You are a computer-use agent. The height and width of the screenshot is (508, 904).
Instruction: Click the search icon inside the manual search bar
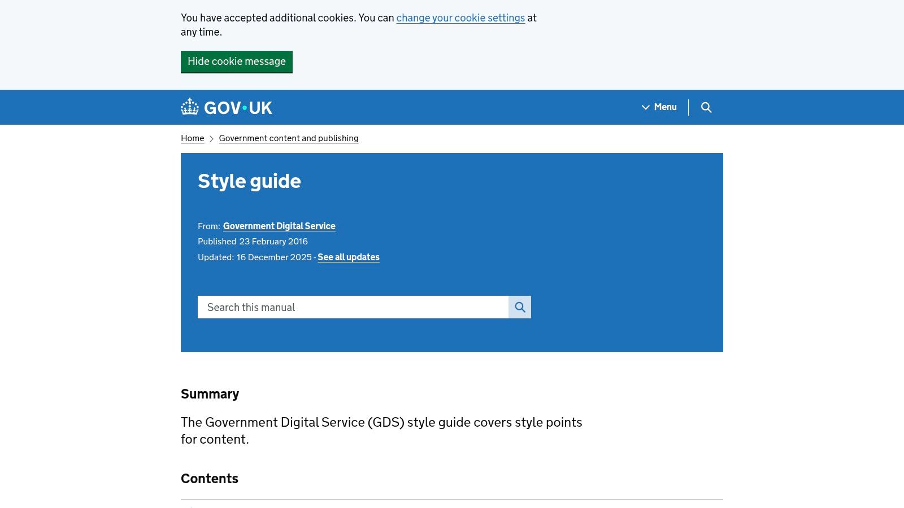click(519, 307)
